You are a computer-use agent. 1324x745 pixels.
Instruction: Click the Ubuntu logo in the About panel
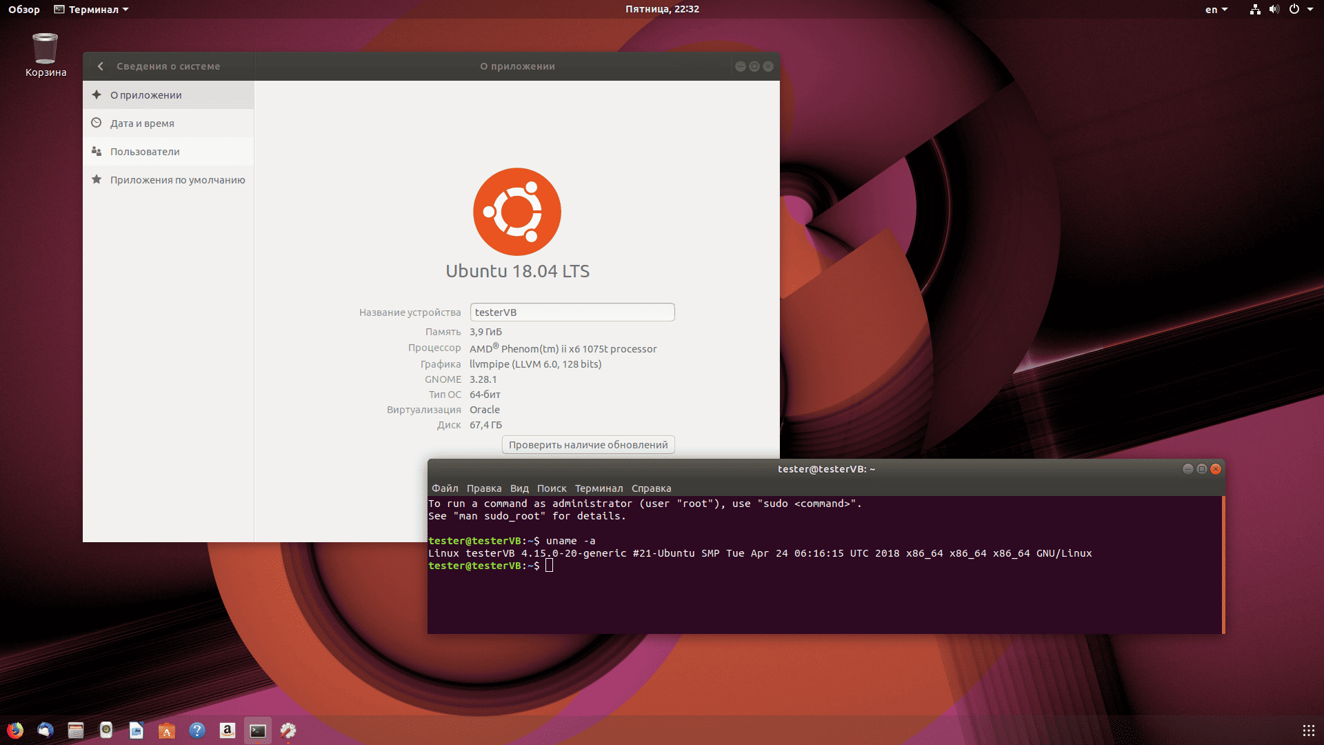point(517,212)
